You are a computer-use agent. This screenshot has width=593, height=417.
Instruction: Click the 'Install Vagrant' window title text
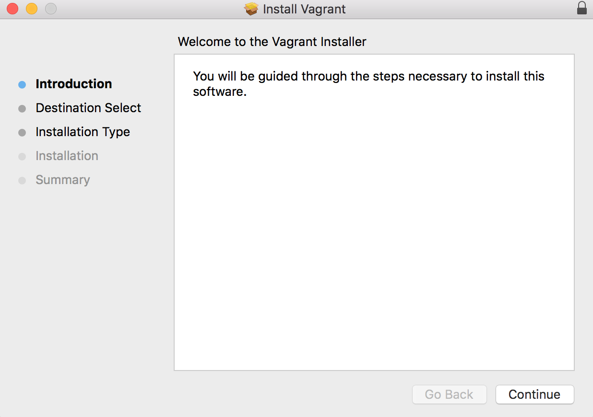pos(304,9)
